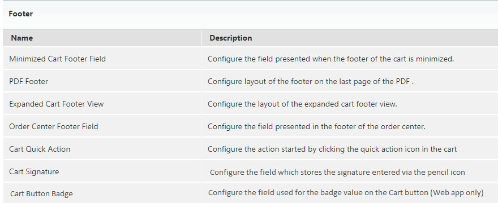Screen dimensions: 498x203
Task: Click the quick action icon description text
Action: 332,149
